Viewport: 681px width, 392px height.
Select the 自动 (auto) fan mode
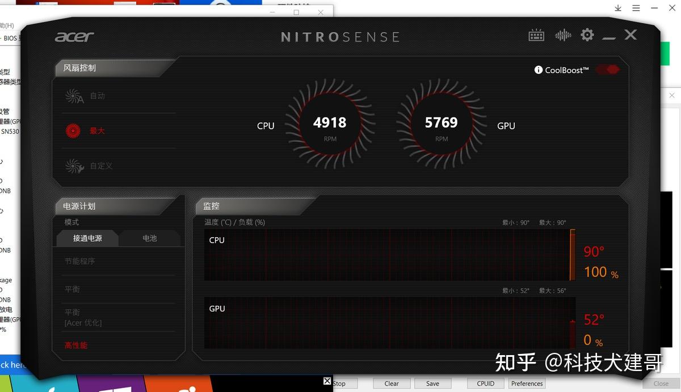(98, 96)
